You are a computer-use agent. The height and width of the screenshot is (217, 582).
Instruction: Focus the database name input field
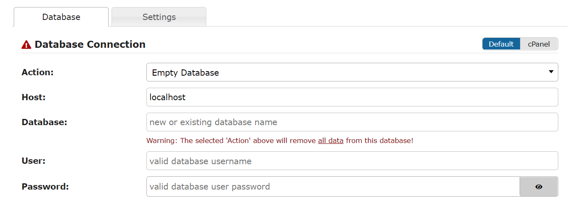click(x=352, y=122)
